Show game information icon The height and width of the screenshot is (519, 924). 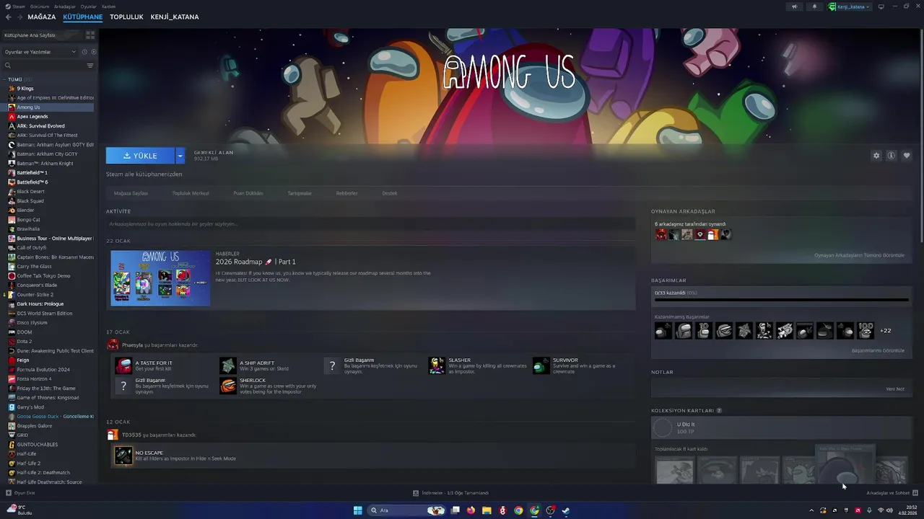892,156
